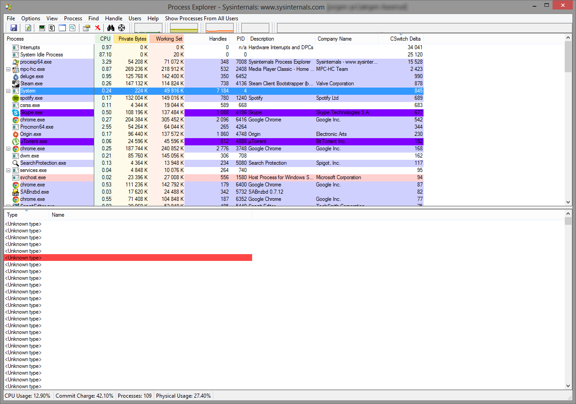Click the DLL/handle view toolbar icon
The image size is (576, 404).
(x=72, y=28)
